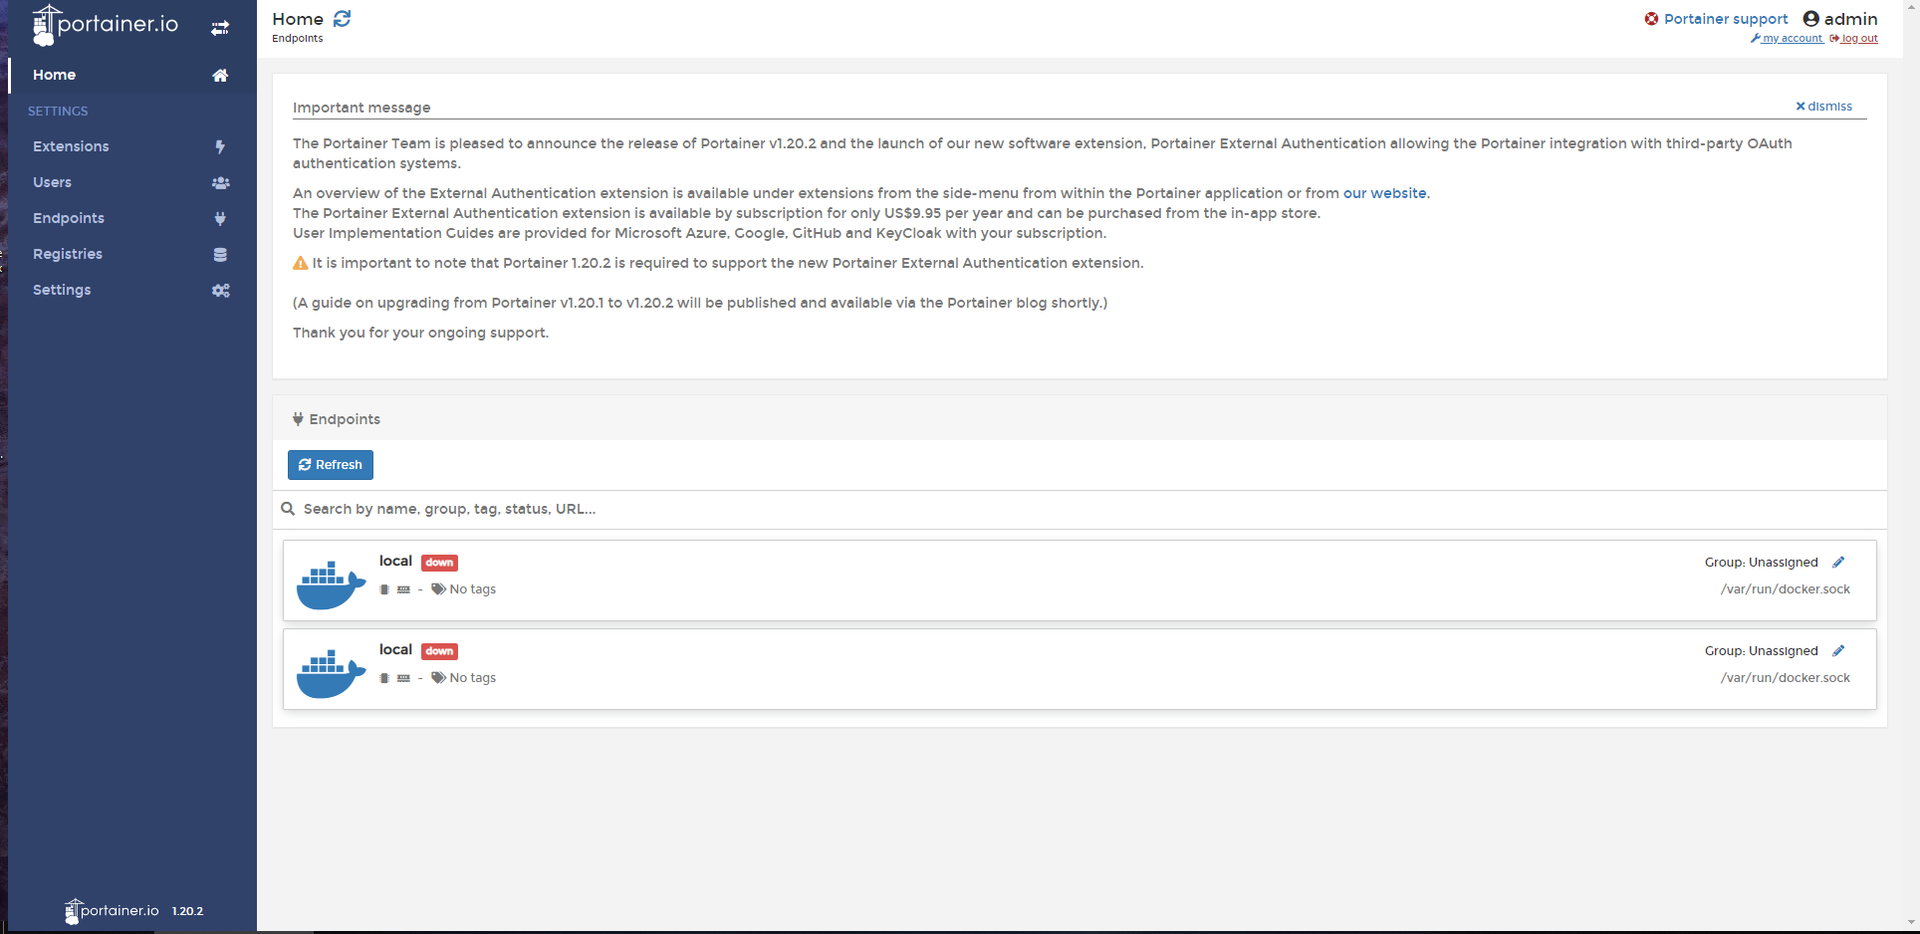Click the Users group icon
Viewport: 1920px width, 934px height.
[x=220, y=183]
